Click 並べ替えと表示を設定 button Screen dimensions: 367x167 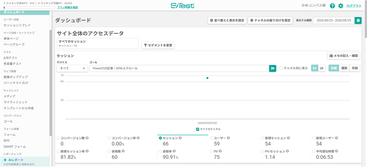point(227,21)
